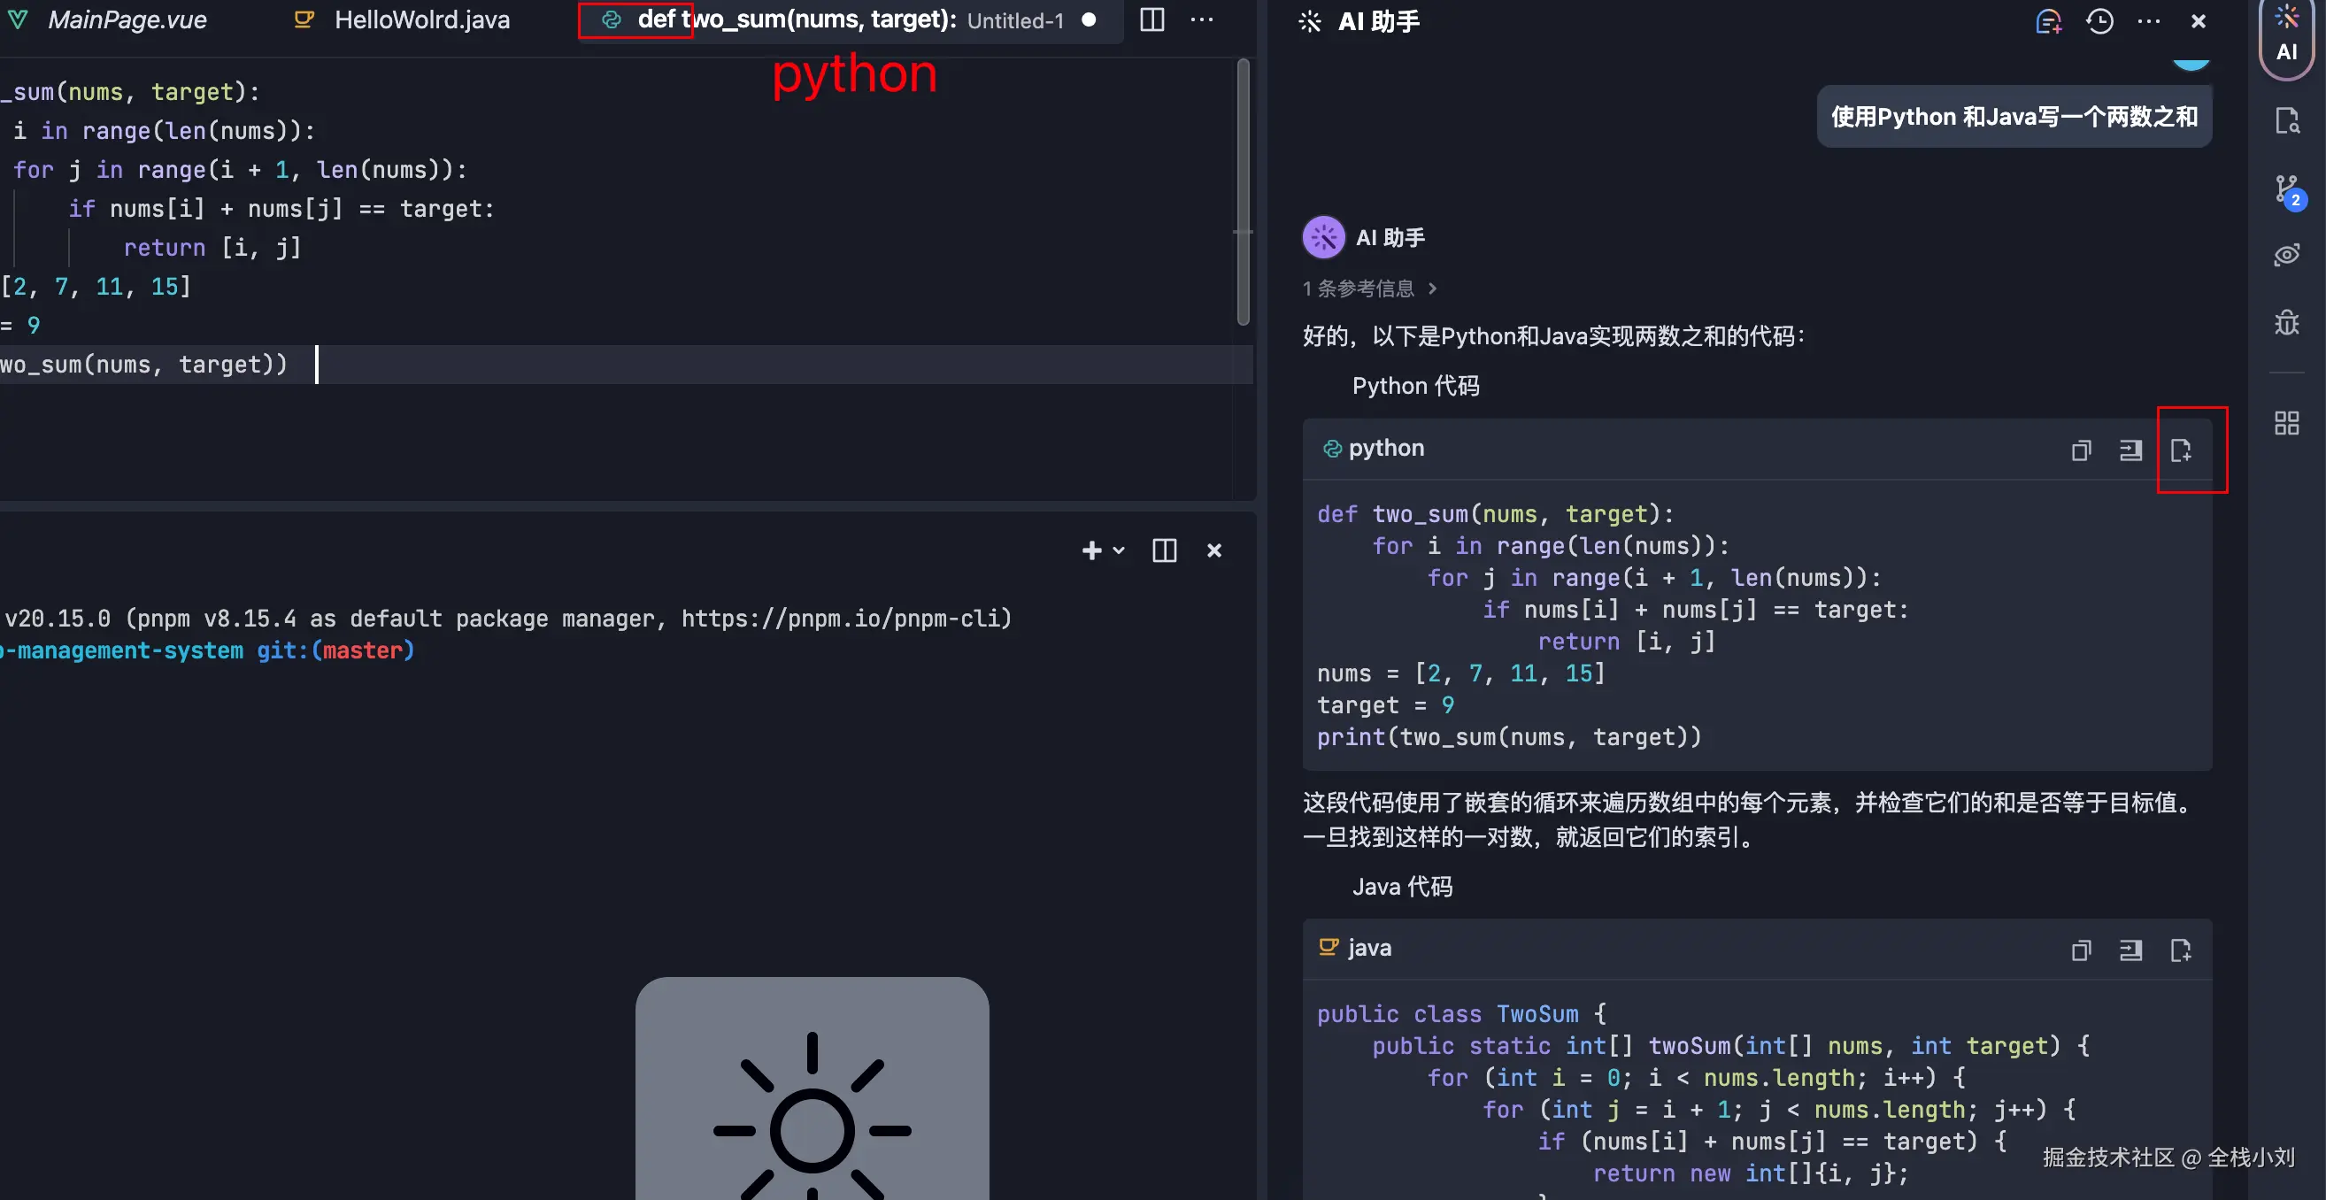Toggle the eye preview icon in sidebar

[2287, 256]
